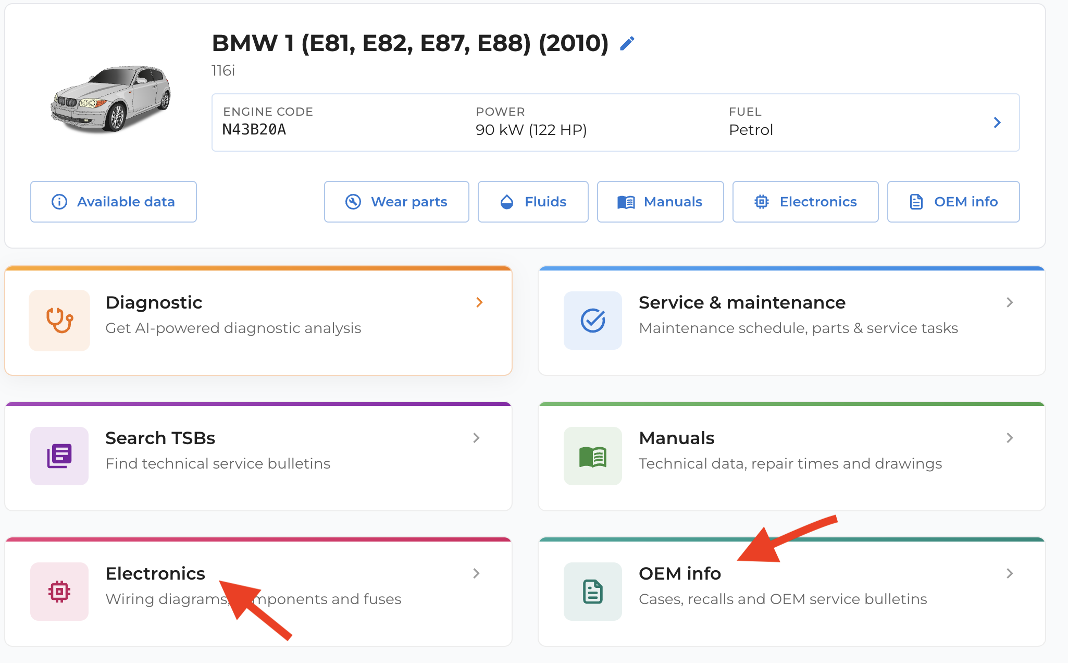
Task: Click the blue checkmark Service & maintenance icon
Action: [593, 321]
